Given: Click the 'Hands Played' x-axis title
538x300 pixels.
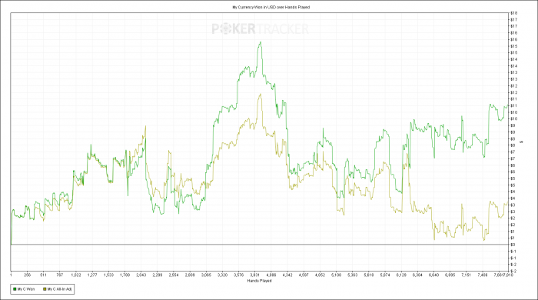Looking at the screenshot, I should (x=260, y=281).
